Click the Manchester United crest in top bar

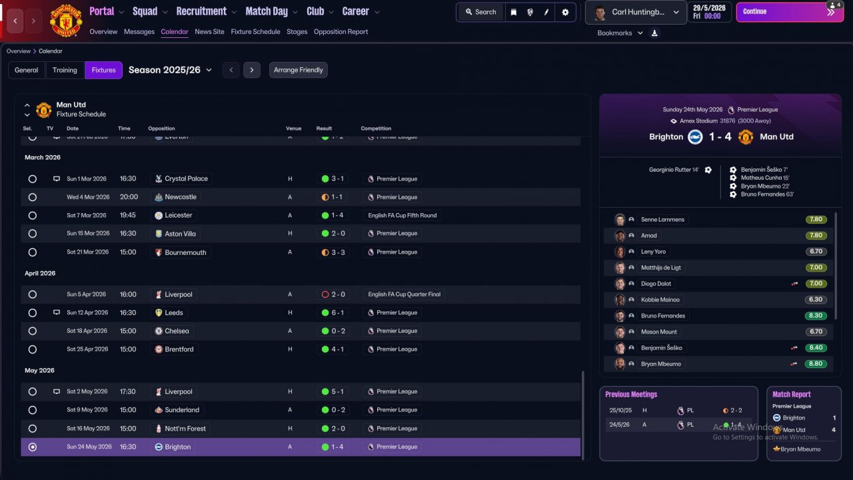[x=66, y=21]
